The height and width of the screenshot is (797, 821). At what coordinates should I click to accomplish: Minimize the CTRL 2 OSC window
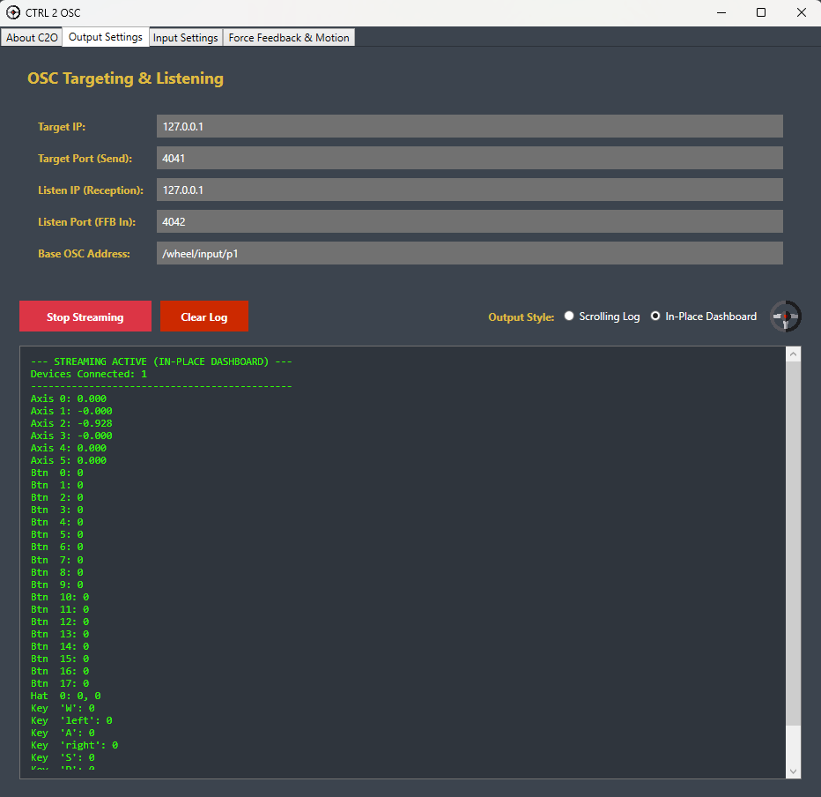721,12
